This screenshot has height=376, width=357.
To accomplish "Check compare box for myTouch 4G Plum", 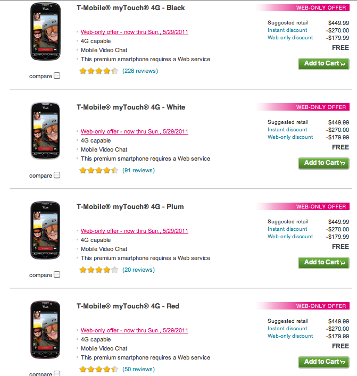I will 57,275.
